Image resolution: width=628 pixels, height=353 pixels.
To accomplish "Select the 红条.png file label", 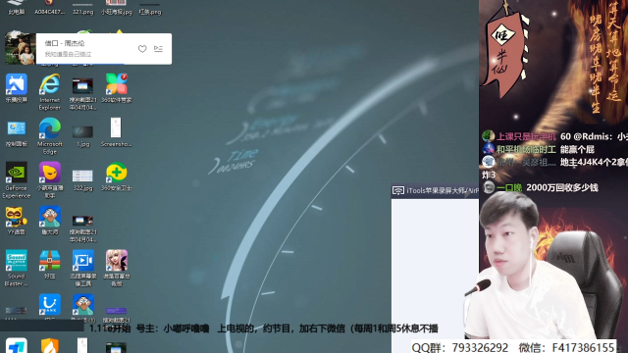I will pos(150,12).
